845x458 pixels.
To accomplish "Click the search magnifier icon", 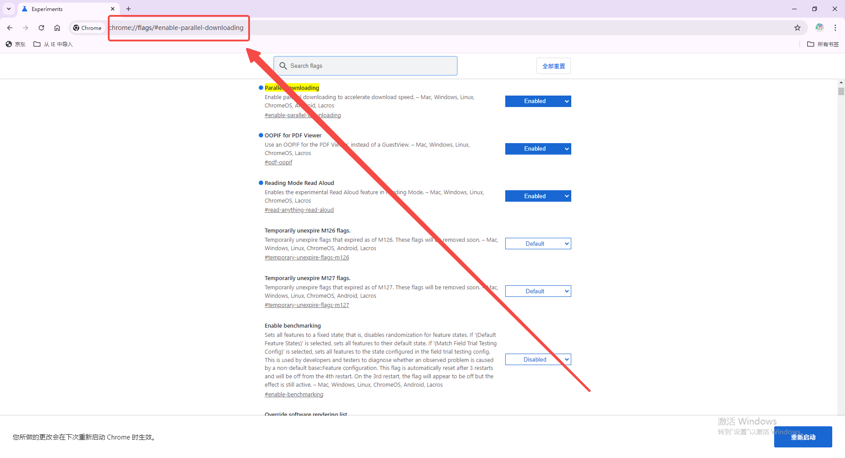I will (x=283, y=66).
